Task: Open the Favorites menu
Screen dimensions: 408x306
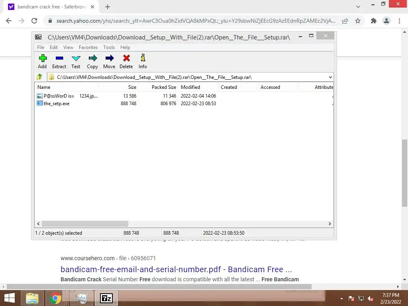Action: coord(88,47)
